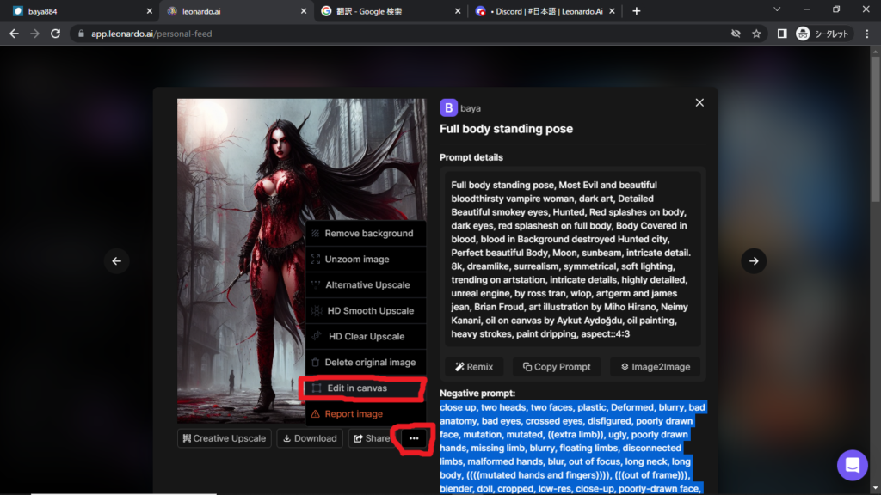Choose Remove background from menu
The image size is (881, 495).
coord(368,234)
